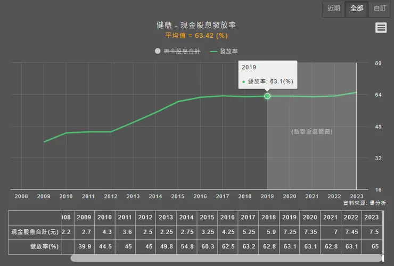Screen dimensions: 394x266
Task: Click payout ratio cell 63.2
Action: [249, 247]
